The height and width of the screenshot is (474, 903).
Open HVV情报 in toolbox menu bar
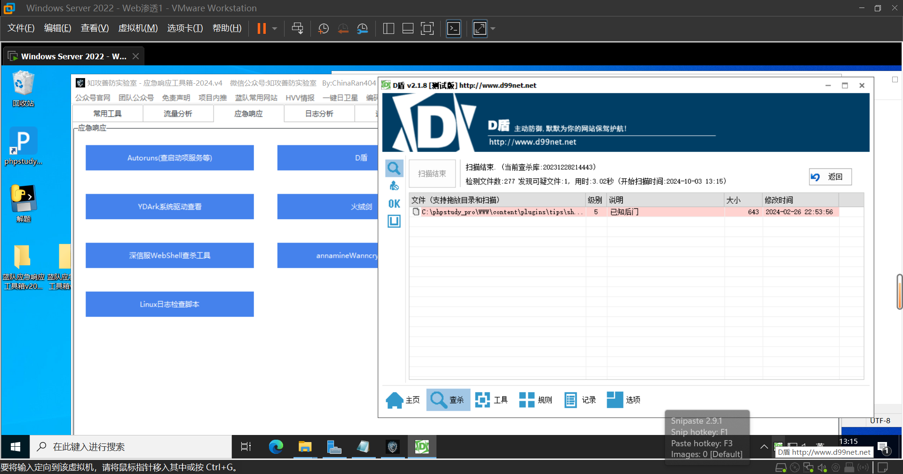pyautogui.click(x=300, y=98)
